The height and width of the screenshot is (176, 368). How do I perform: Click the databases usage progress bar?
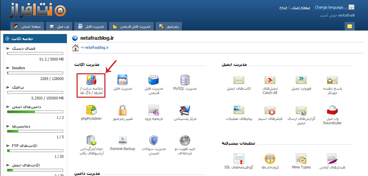(35, 132)
